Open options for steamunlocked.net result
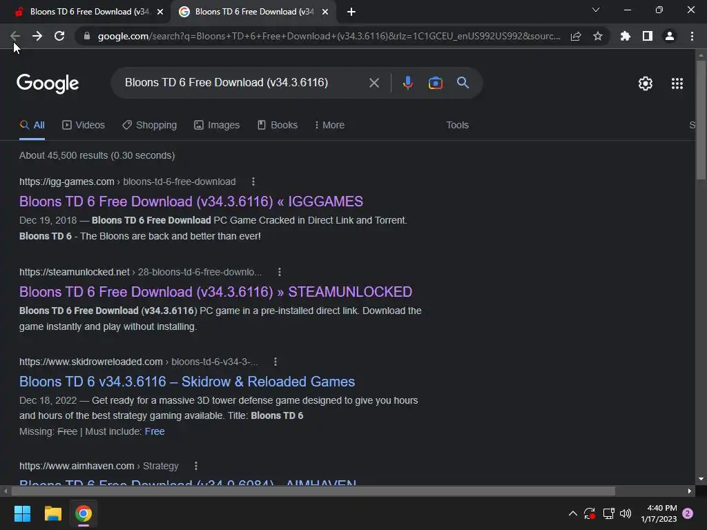Image resolution: width=707 pixels, height=530 pixels. pyautogui.click(x=280, y=272)
